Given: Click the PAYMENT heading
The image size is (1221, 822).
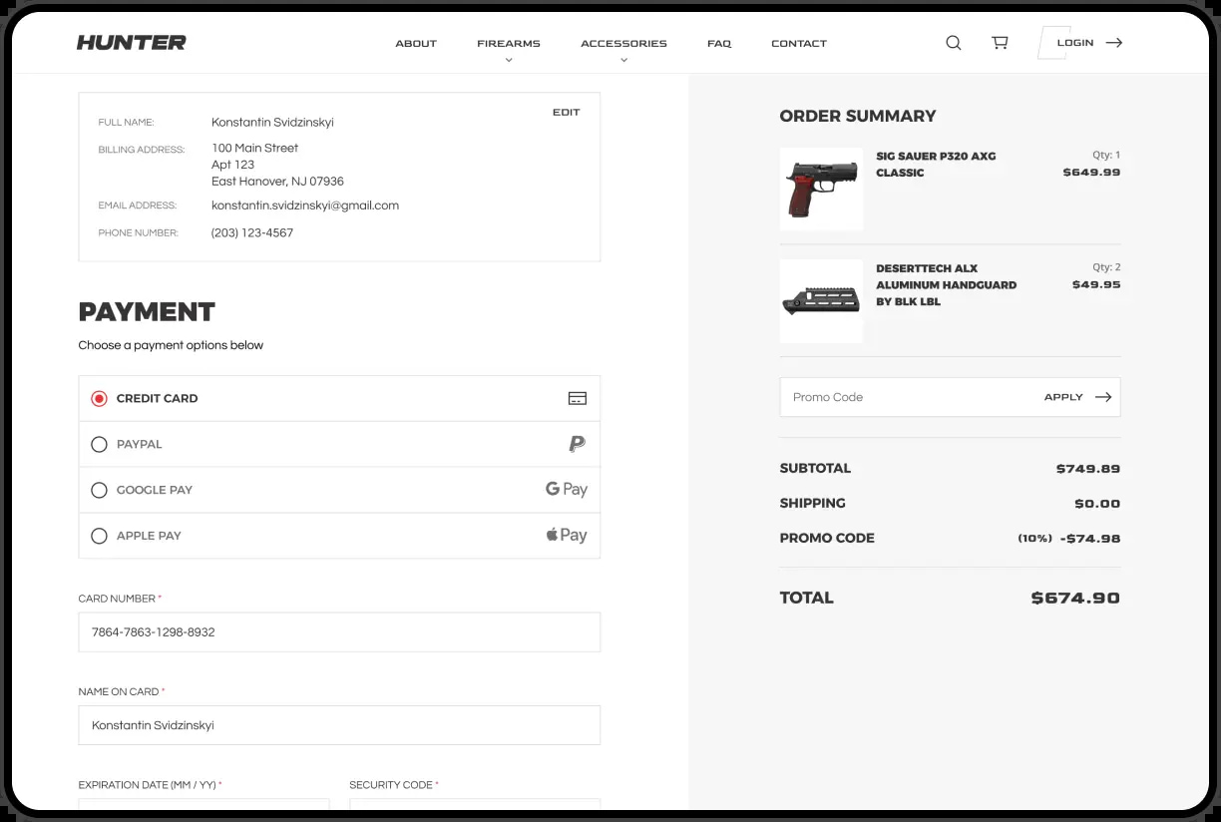Looking at the screenshot, I should 147,311.
